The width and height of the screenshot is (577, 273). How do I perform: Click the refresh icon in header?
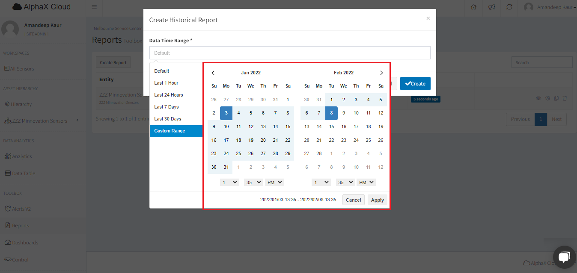[x=509, y=7]
